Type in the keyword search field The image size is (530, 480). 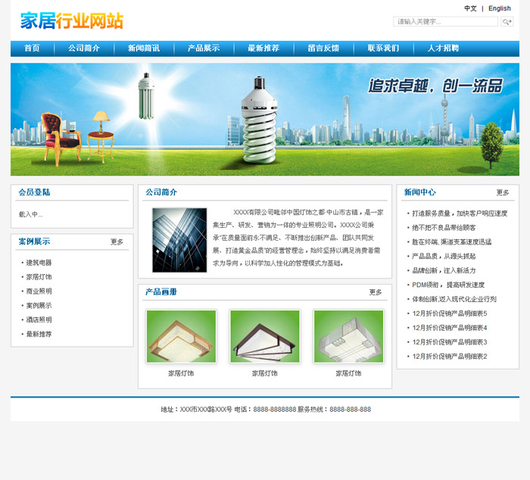coord(447,22)
